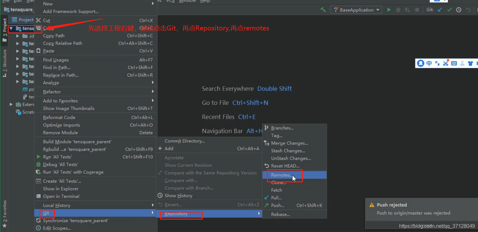The image size is (478, 232).
Task: Choose Merge Changes... entry
Action: coord(295,143)
